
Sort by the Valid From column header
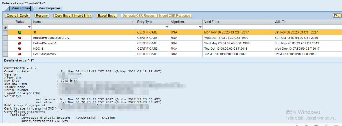tap(238, 22)
